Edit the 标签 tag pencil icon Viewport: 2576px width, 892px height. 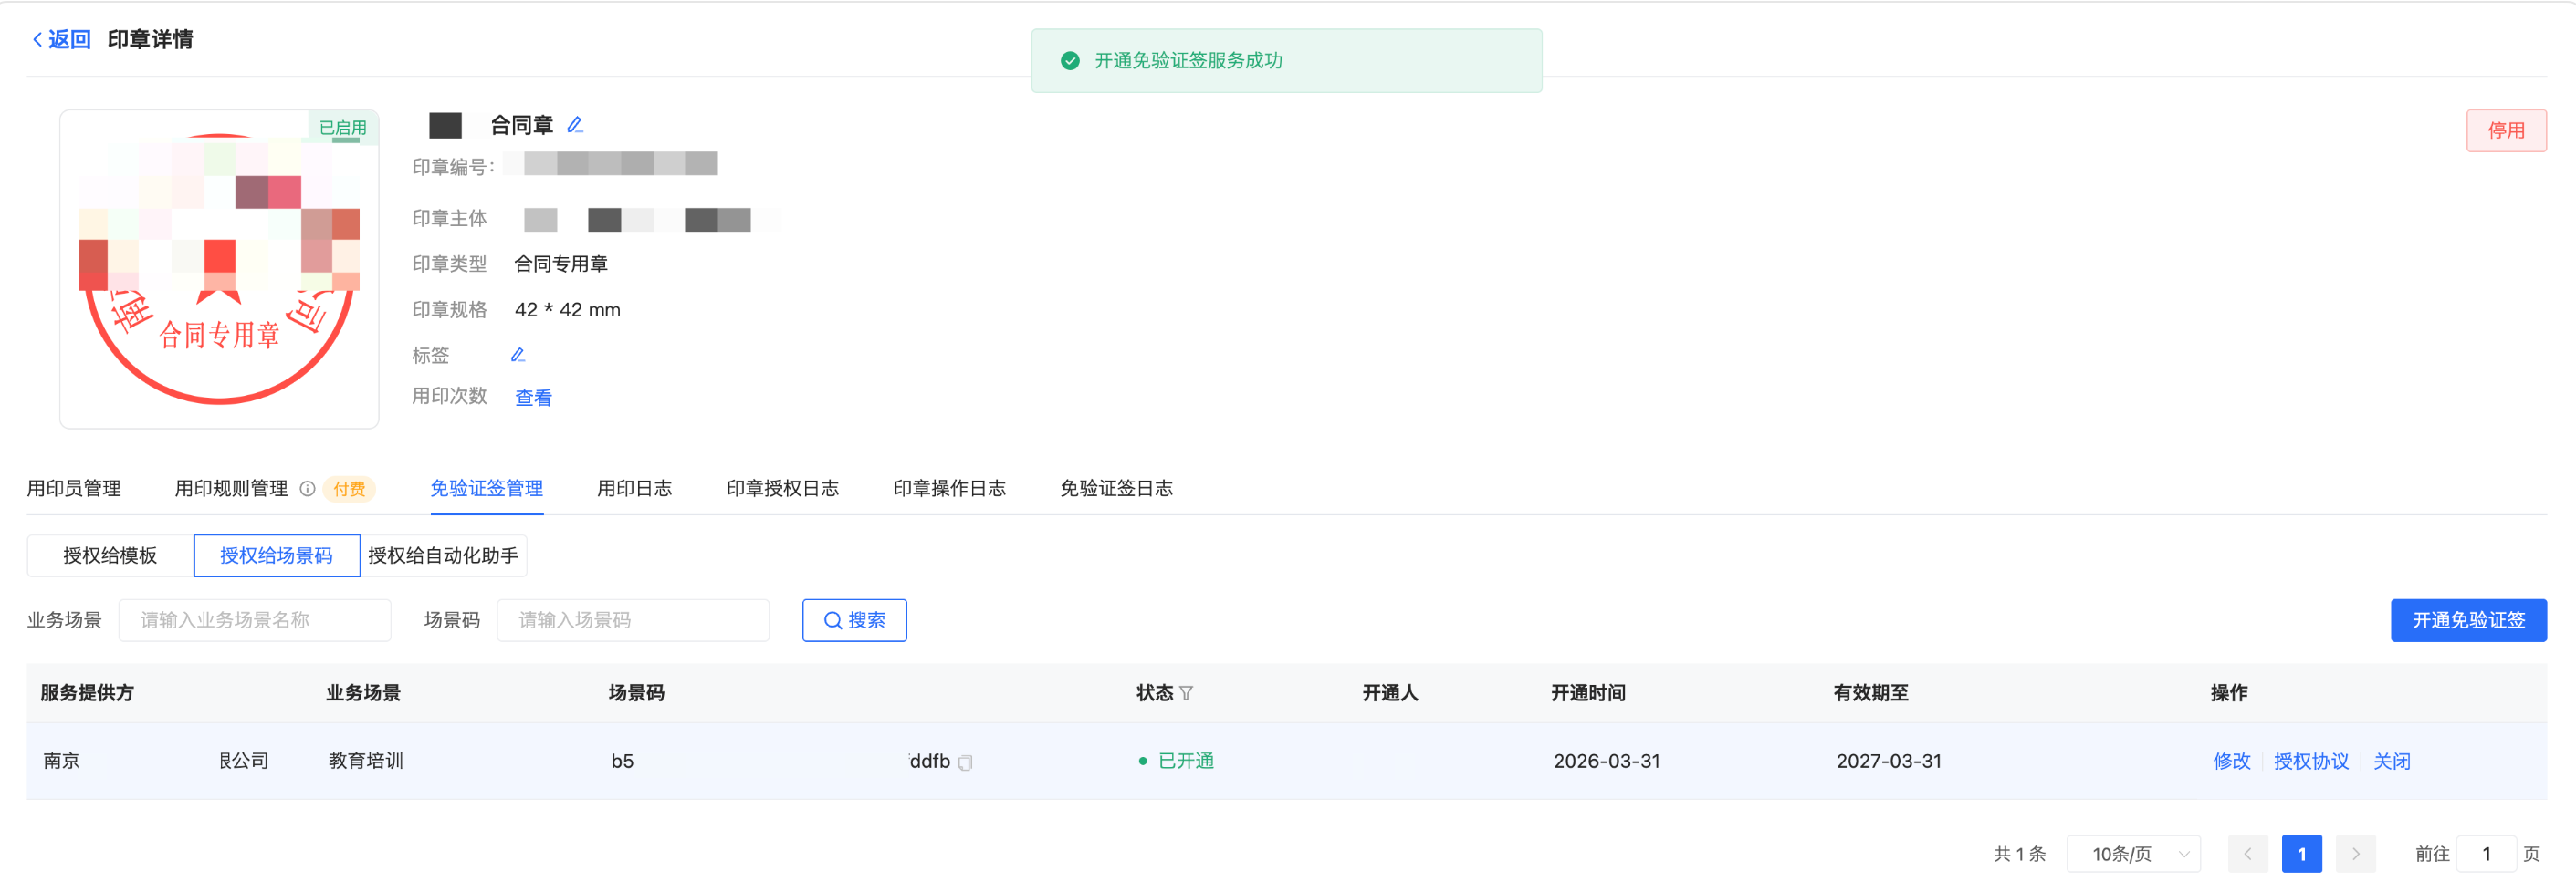click(x=518, y=355)
